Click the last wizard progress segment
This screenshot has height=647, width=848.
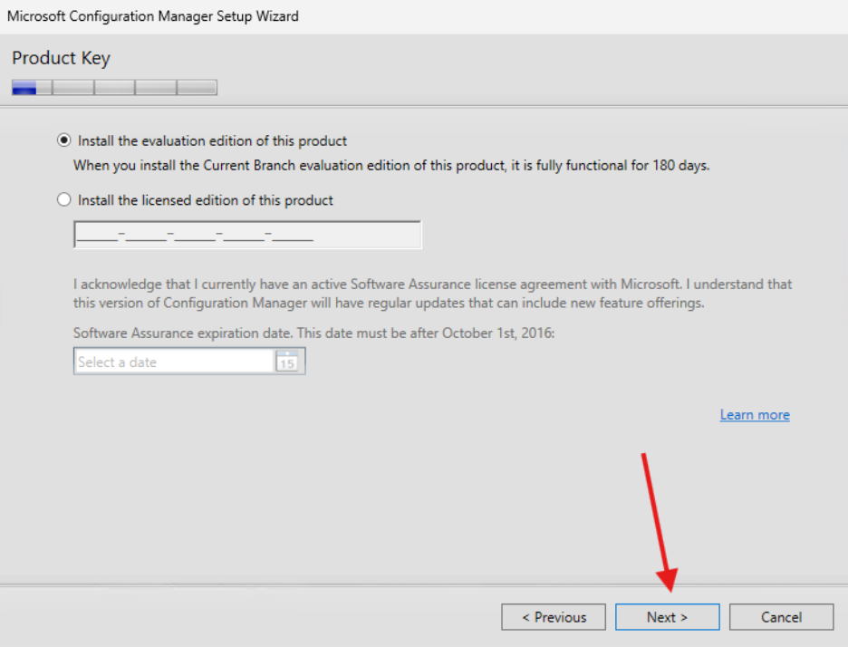[x=198, y=87]
